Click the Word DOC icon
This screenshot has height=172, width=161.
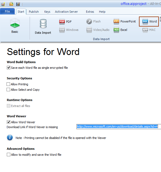pos(145,21)
